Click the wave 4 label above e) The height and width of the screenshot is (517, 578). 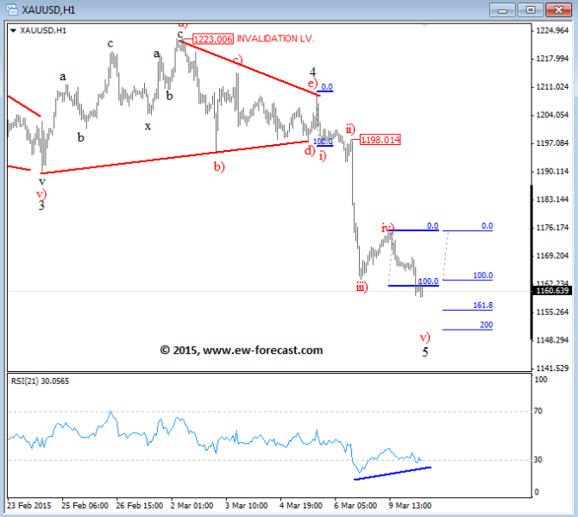312,72
